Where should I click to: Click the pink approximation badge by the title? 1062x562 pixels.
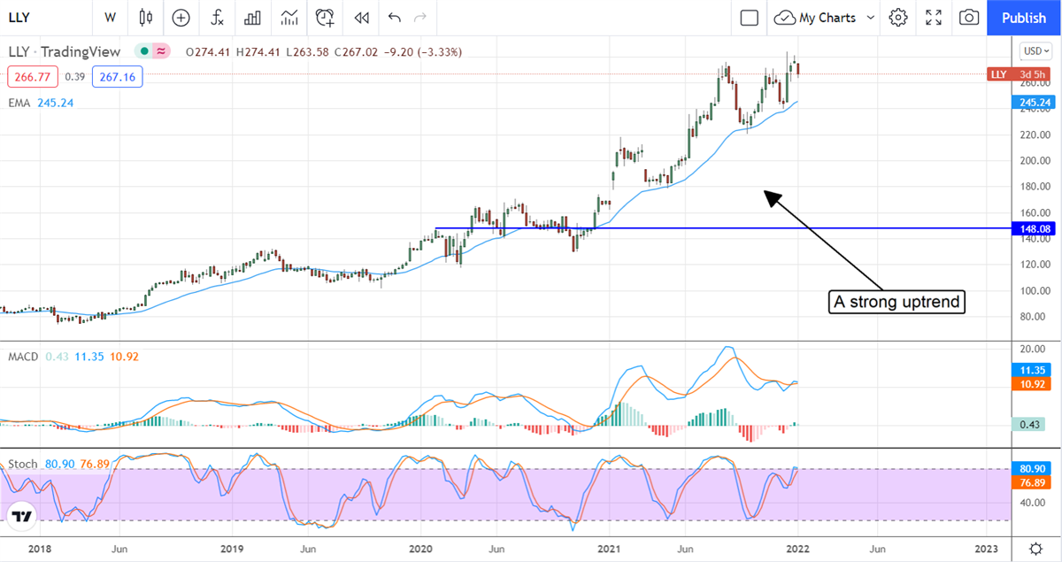tap(161, 51)
